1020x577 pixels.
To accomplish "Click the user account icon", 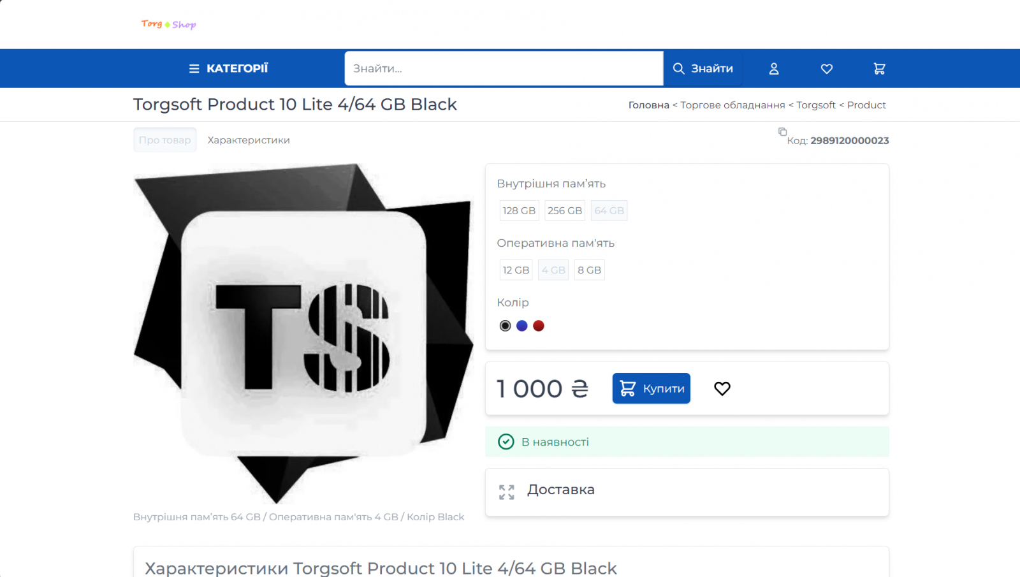I will pyautogui.click(x=773, y=68).
